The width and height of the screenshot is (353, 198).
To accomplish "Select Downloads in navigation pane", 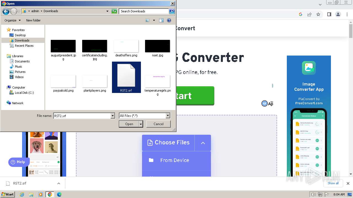I will click(22, 40).
